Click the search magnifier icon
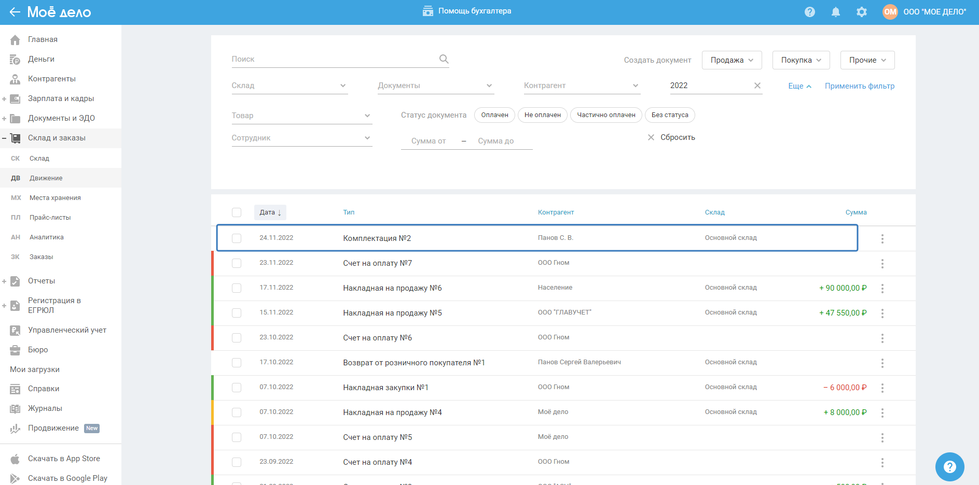 (444, 59)
